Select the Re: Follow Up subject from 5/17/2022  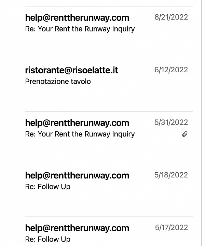point(47,239)
